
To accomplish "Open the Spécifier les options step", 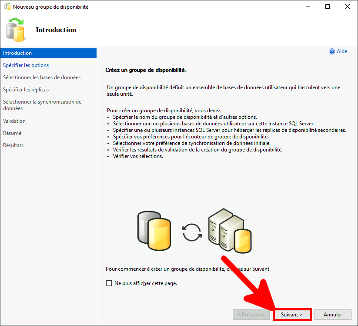I will (x=27, y=65).
